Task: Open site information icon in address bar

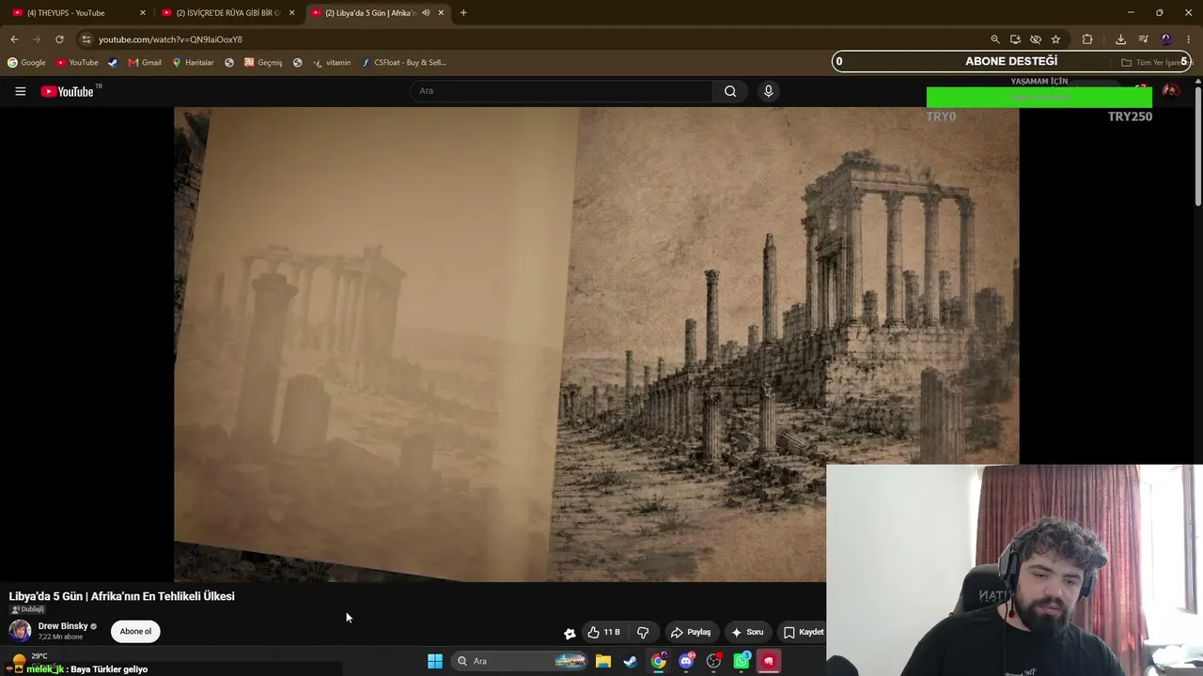Action: 86,39
